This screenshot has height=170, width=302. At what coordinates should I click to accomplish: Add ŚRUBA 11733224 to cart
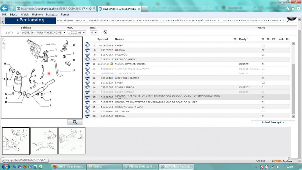pyautogui.click(x=87, y=82)
